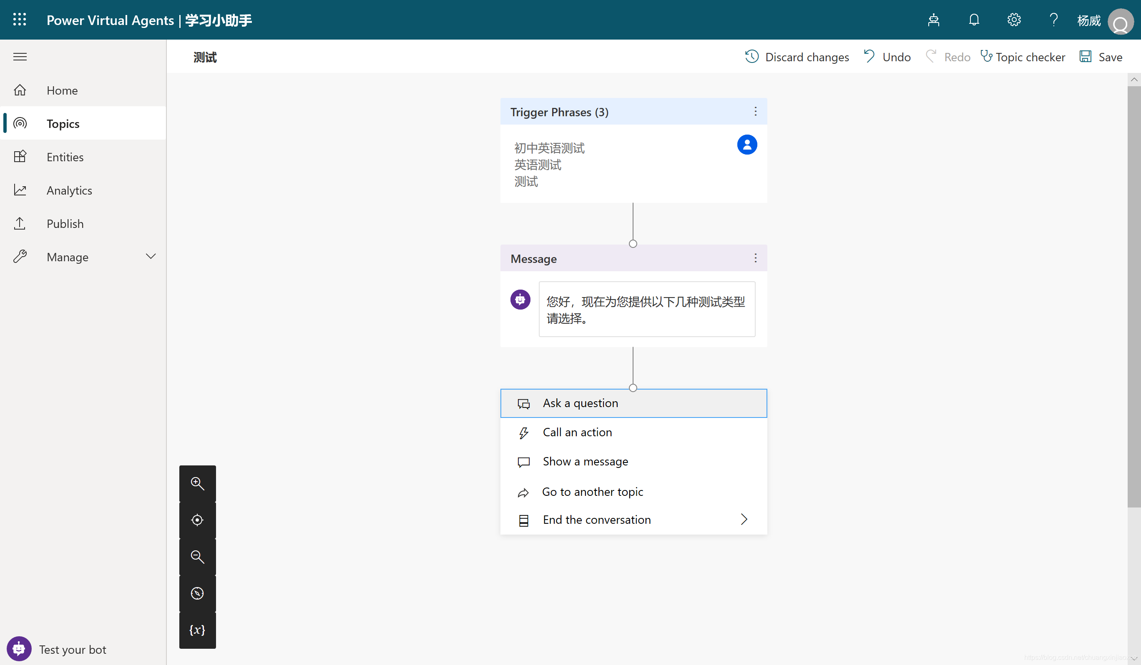
Task: Expand End the conversation submenu
Action: (x=744, y=519)
